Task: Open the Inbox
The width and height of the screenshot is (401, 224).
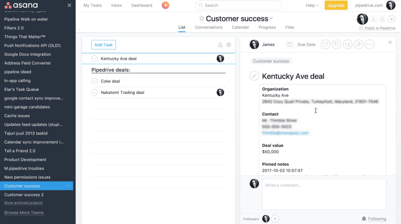Action: [117, 5]
